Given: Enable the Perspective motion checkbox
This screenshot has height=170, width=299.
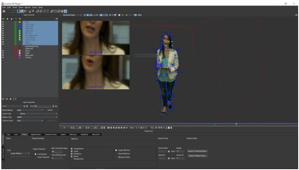Looking at the screenshot, I should [x=72, y=159].
